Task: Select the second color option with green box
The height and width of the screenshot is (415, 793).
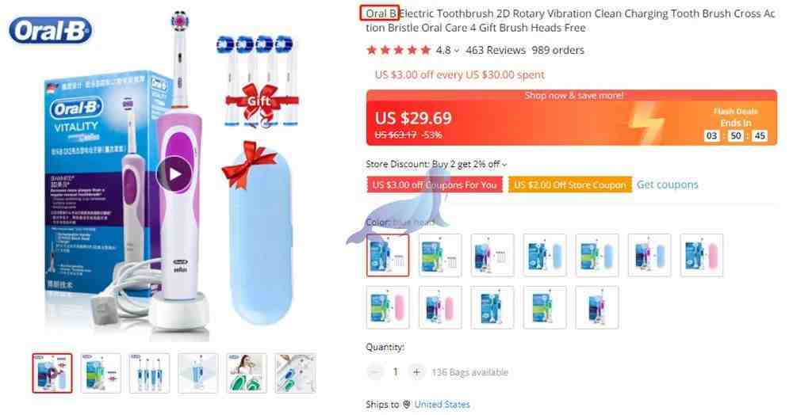Action: tap(440, 255)
